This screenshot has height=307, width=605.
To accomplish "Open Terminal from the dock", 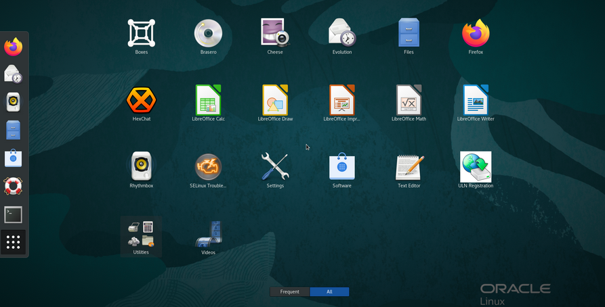I will tap(13, 214).
